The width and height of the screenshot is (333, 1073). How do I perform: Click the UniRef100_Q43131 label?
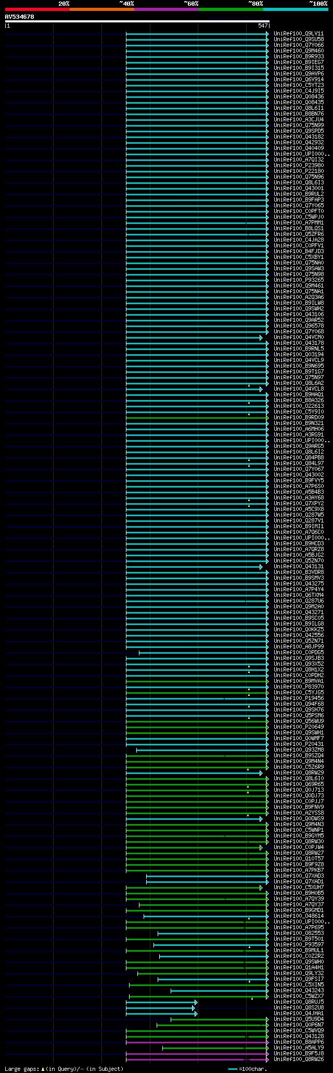click(x=299, y=566)
